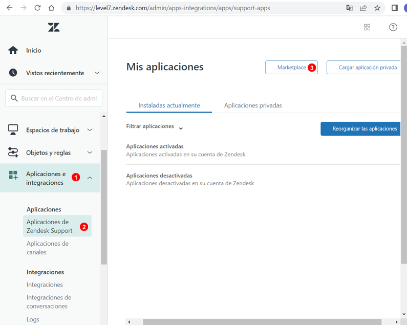407x325 pixels.
Task: Click the browser forward arrow
Action: pos(24,8)
